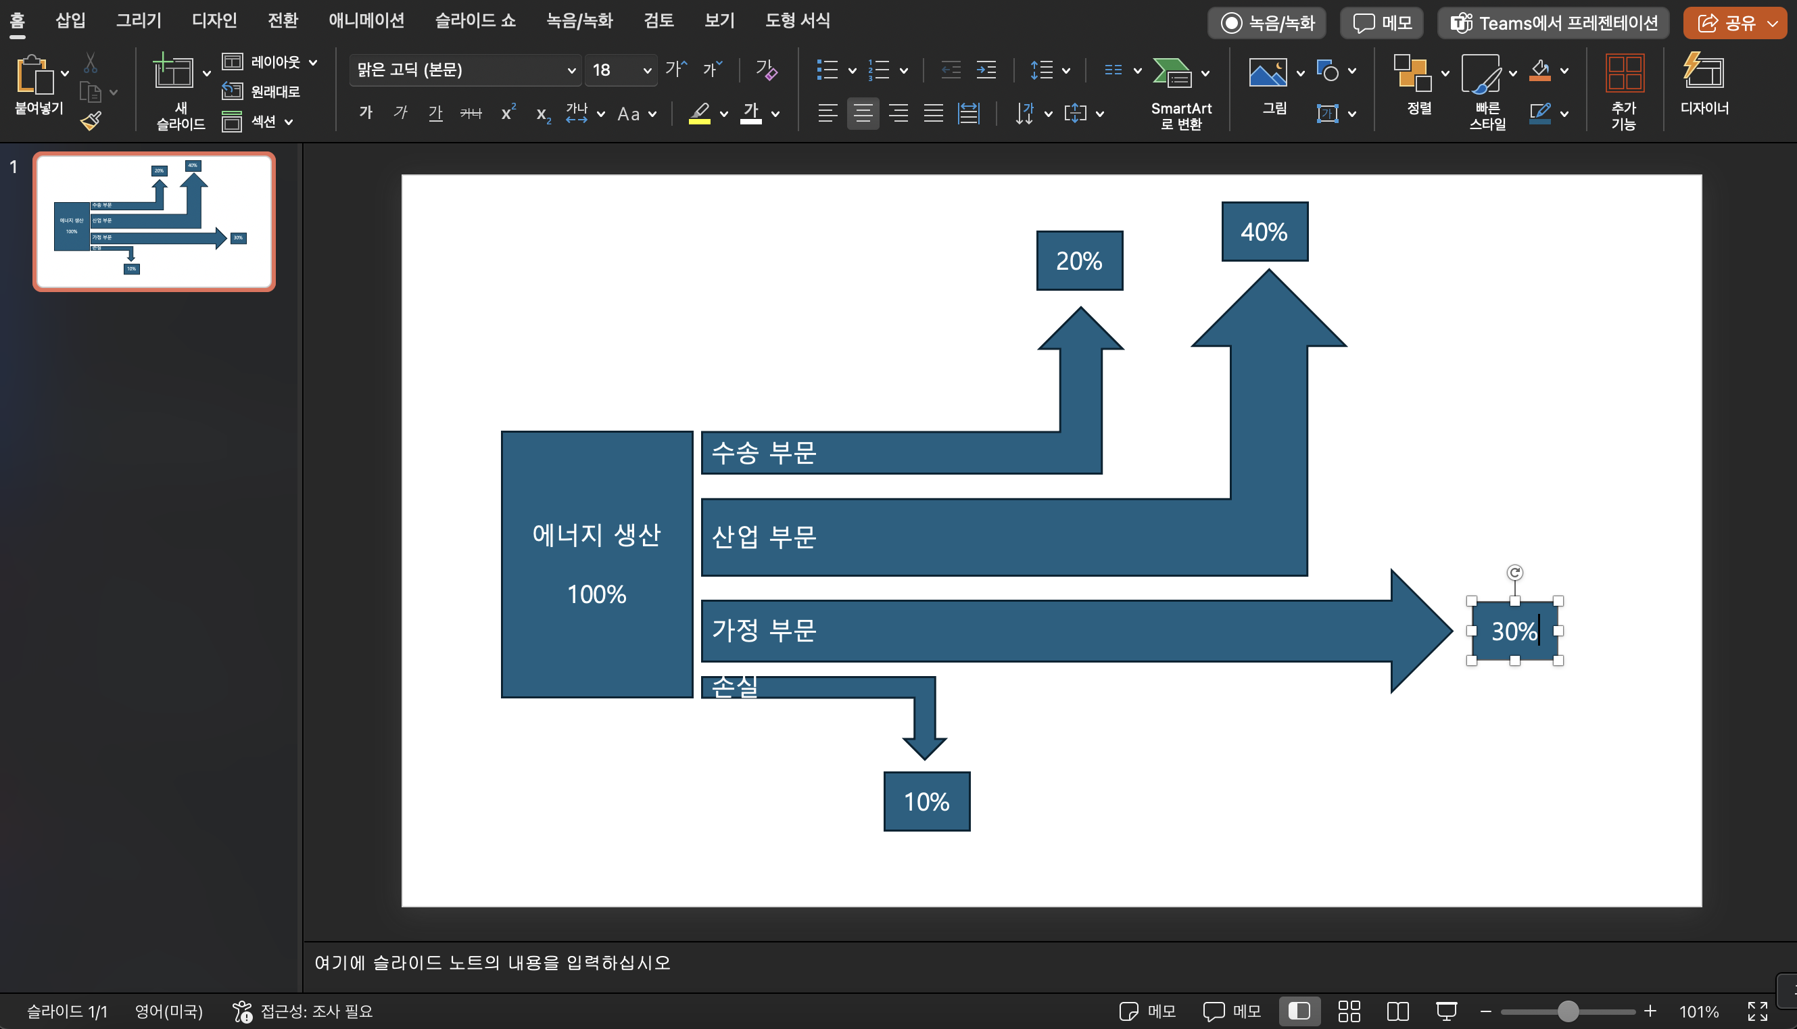
Task: Click the text highlight color swatch
Action: click(700, 113)
